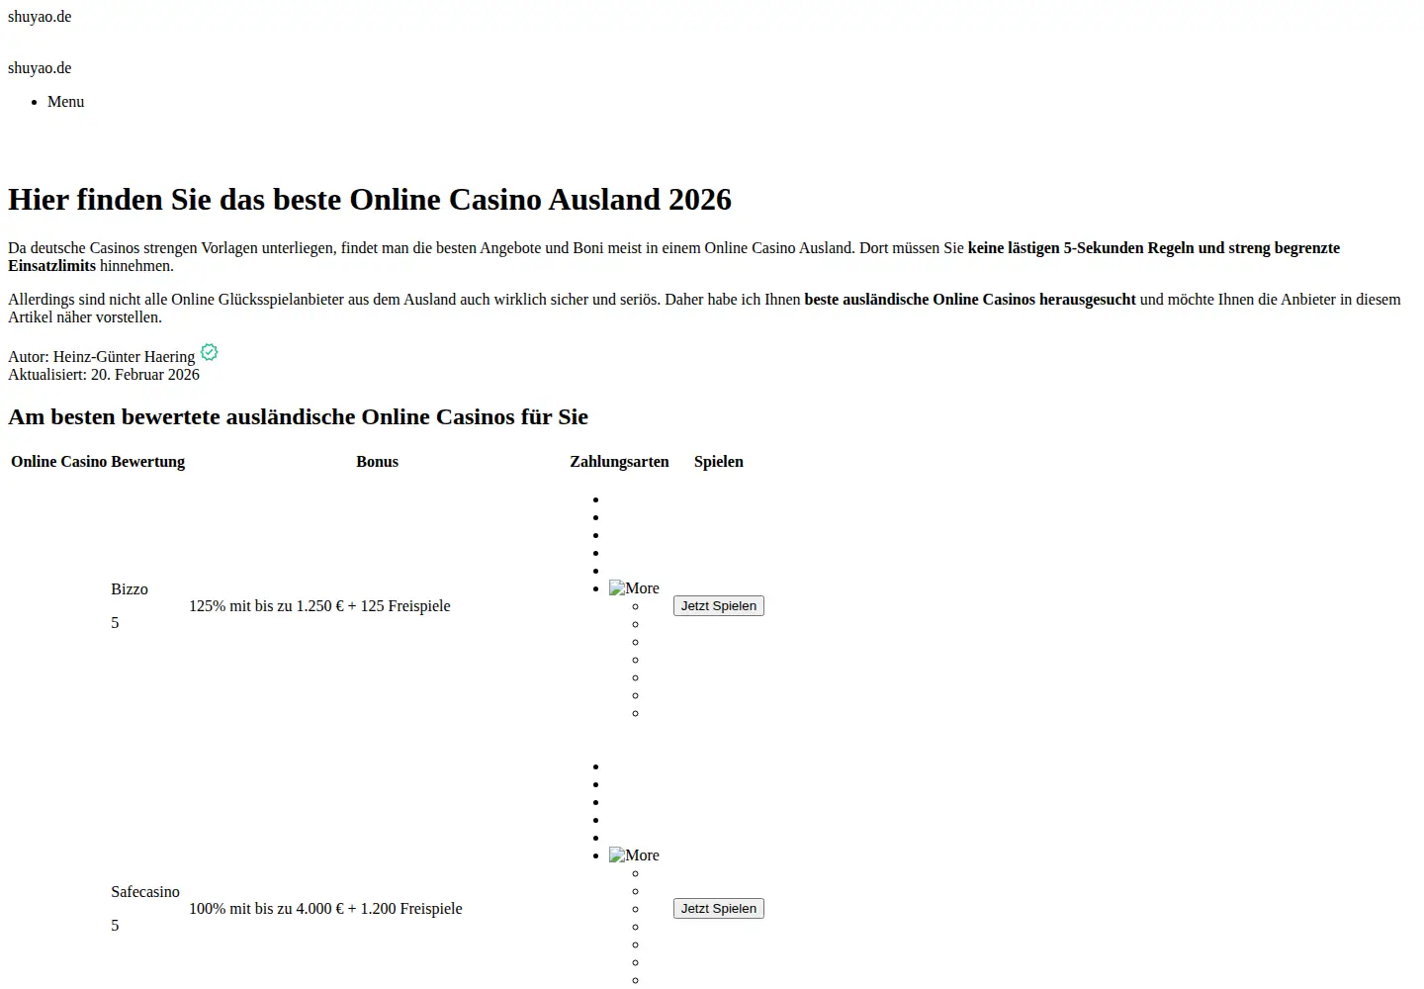Click the heading Am besten bewertete ausländische Online Casinos
Viewport: 1424px width, 989px height.
[298, 416]
